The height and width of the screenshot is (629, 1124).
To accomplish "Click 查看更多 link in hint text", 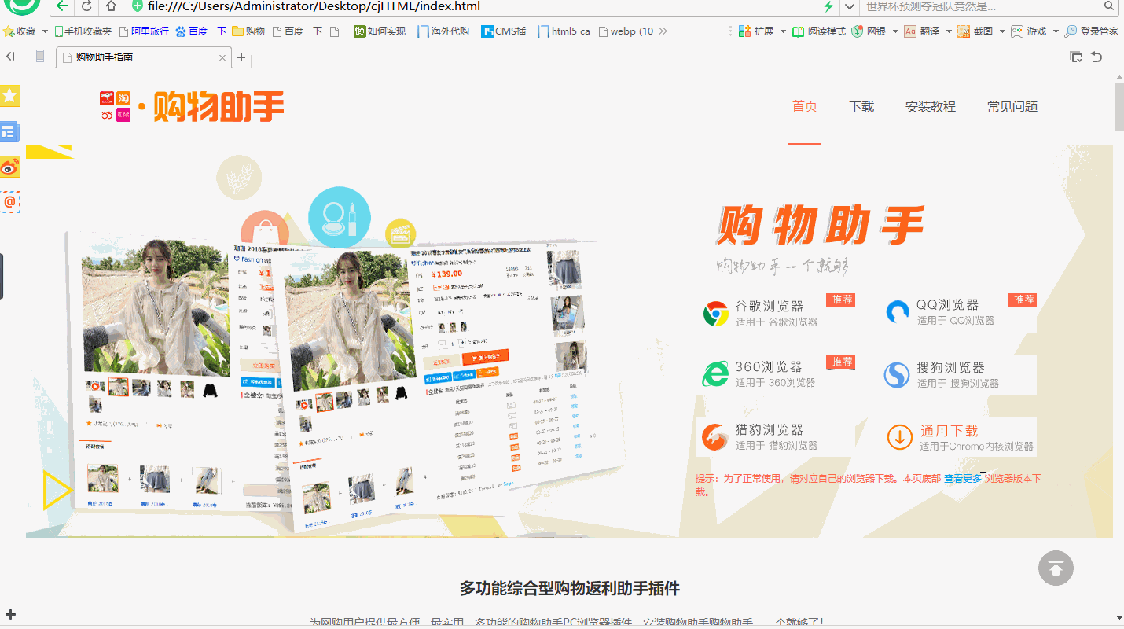I will [963, 478].
